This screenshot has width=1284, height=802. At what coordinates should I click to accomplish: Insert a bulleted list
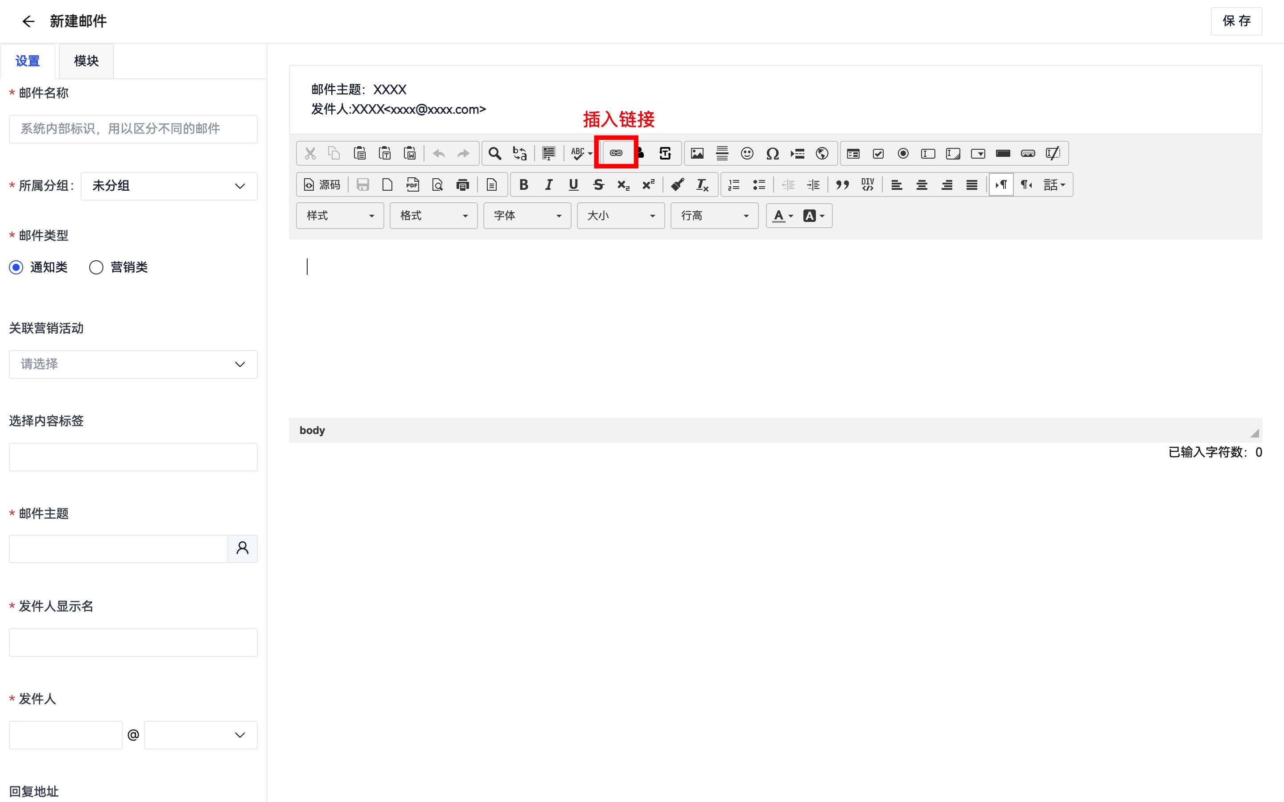(759, 184)
